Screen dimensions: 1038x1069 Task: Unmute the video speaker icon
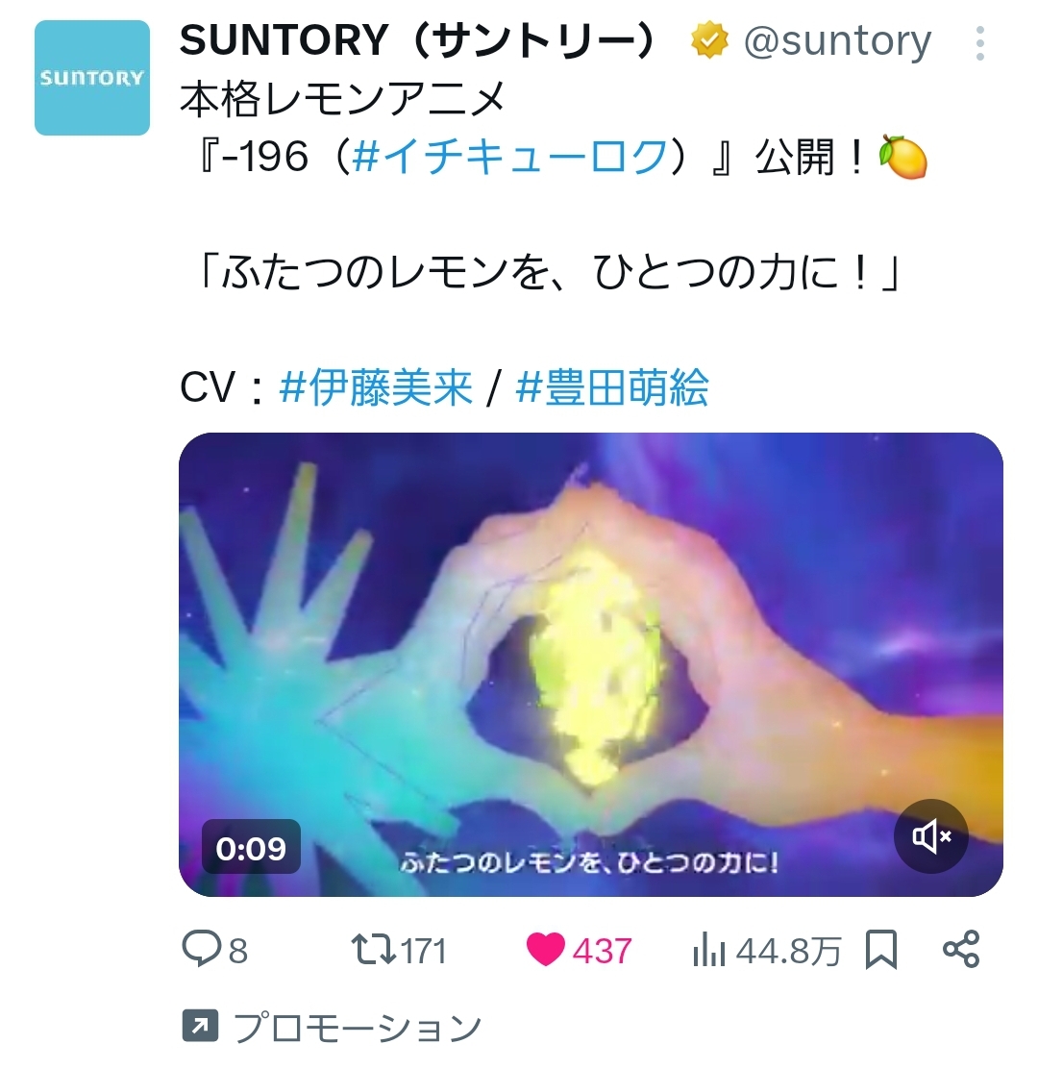931,835
